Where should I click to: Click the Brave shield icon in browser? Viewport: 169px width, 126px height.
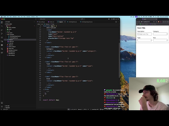coord(158,22)
